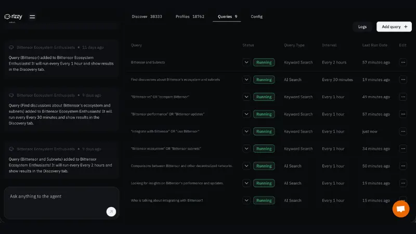Select the Query Type column header

point(294,45)
